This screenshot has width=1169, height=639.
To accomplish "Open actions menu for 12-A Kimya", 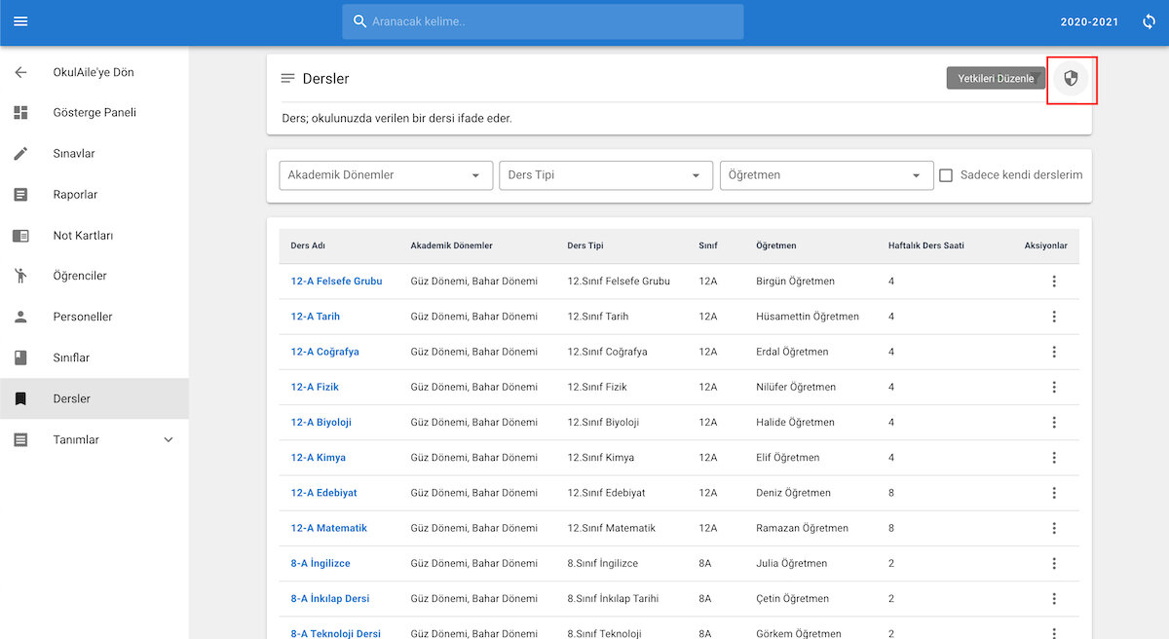I will [1053, 458].
